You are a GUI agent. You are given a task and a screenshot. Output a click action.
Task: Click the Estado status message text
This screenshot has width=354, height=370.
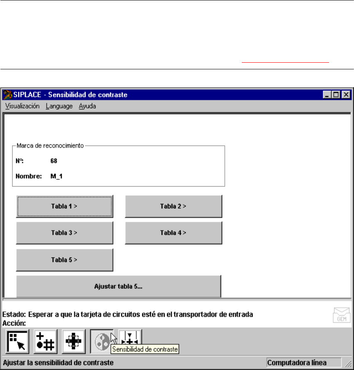pyautogui.click(x=140, y=314)
